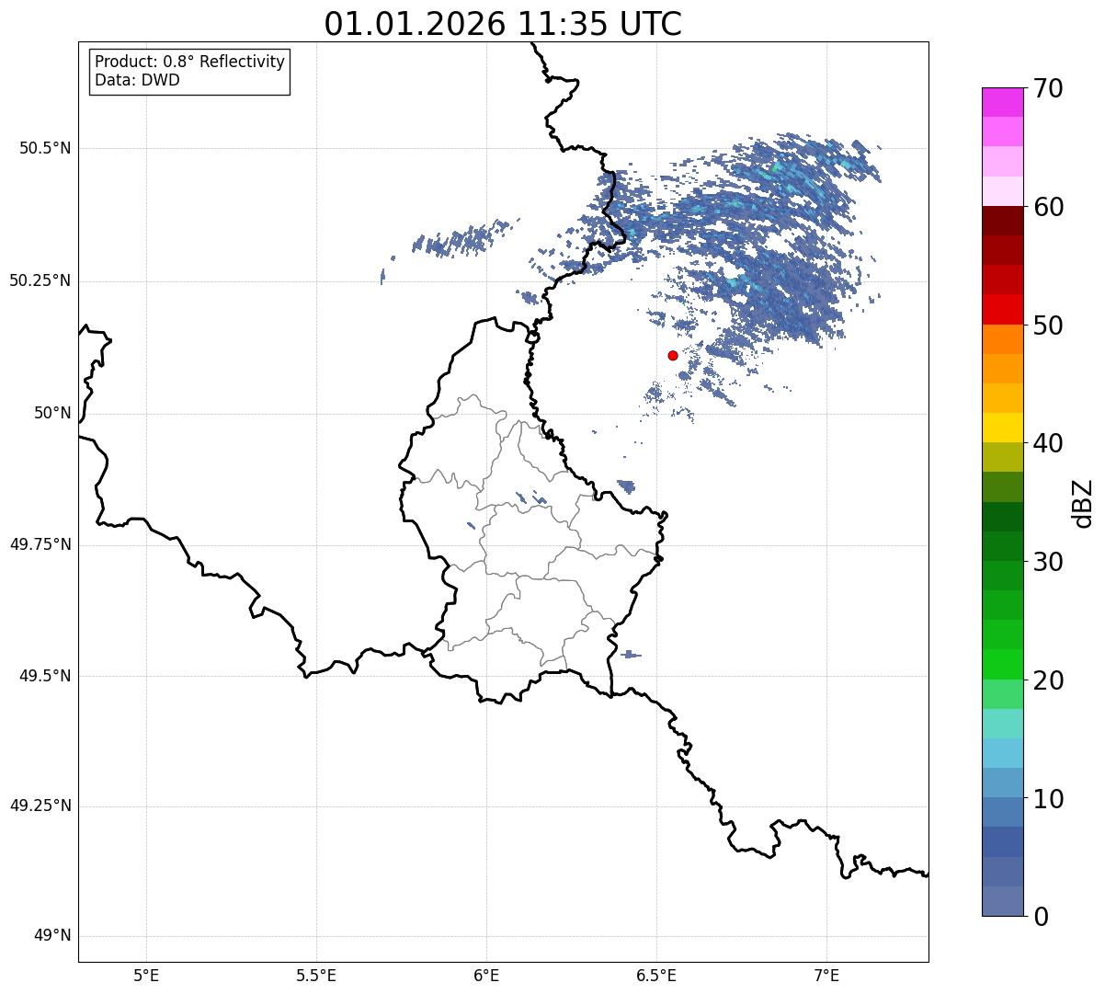The width and height of the screenshot is (1105, 994).
Task: Click the 5.5°E longitude label
Action: click(316, 975)
